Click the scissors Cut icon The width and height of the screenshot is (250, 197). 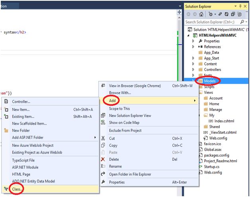(103, 138)
